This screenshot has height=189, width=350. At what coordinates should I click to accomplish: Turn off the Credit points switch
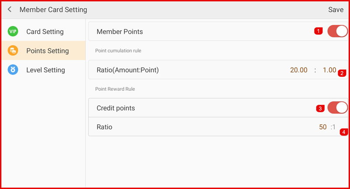tap(337, 108)
